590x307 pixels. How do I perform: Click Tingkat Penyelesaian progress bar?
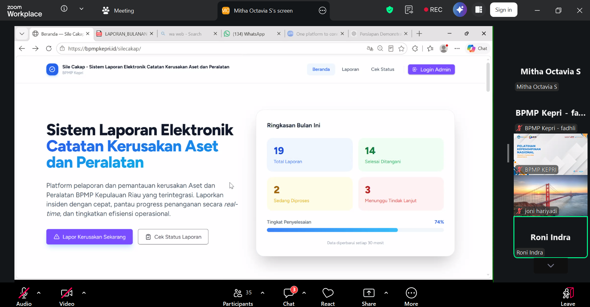click(x=355, y=230)
